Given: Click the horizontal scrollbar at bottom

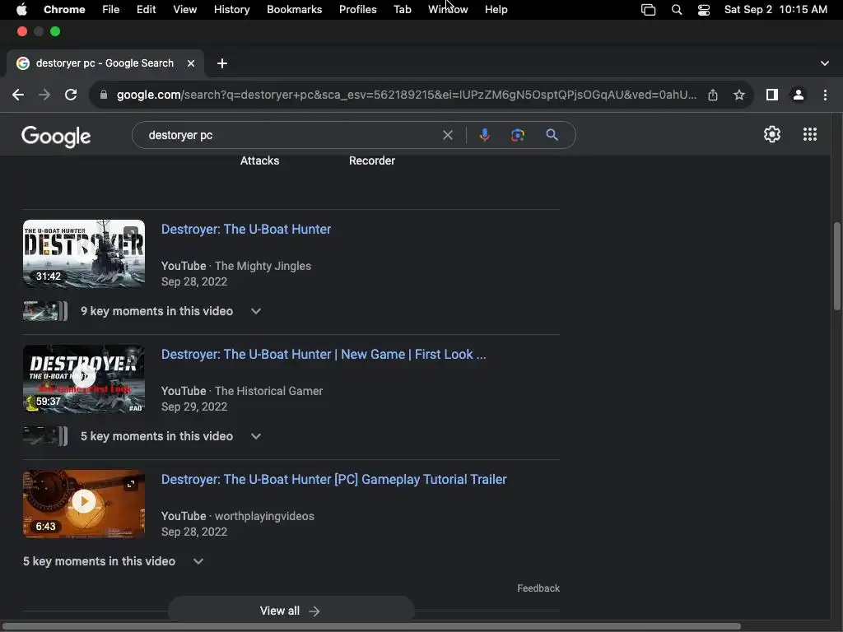Looking at the screenshot, I should pyautogui.click(x=371, y=626).
